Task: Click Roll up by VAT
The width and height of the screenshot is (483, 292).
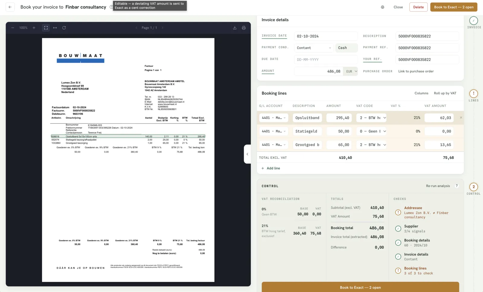Action: pos(445,93)
